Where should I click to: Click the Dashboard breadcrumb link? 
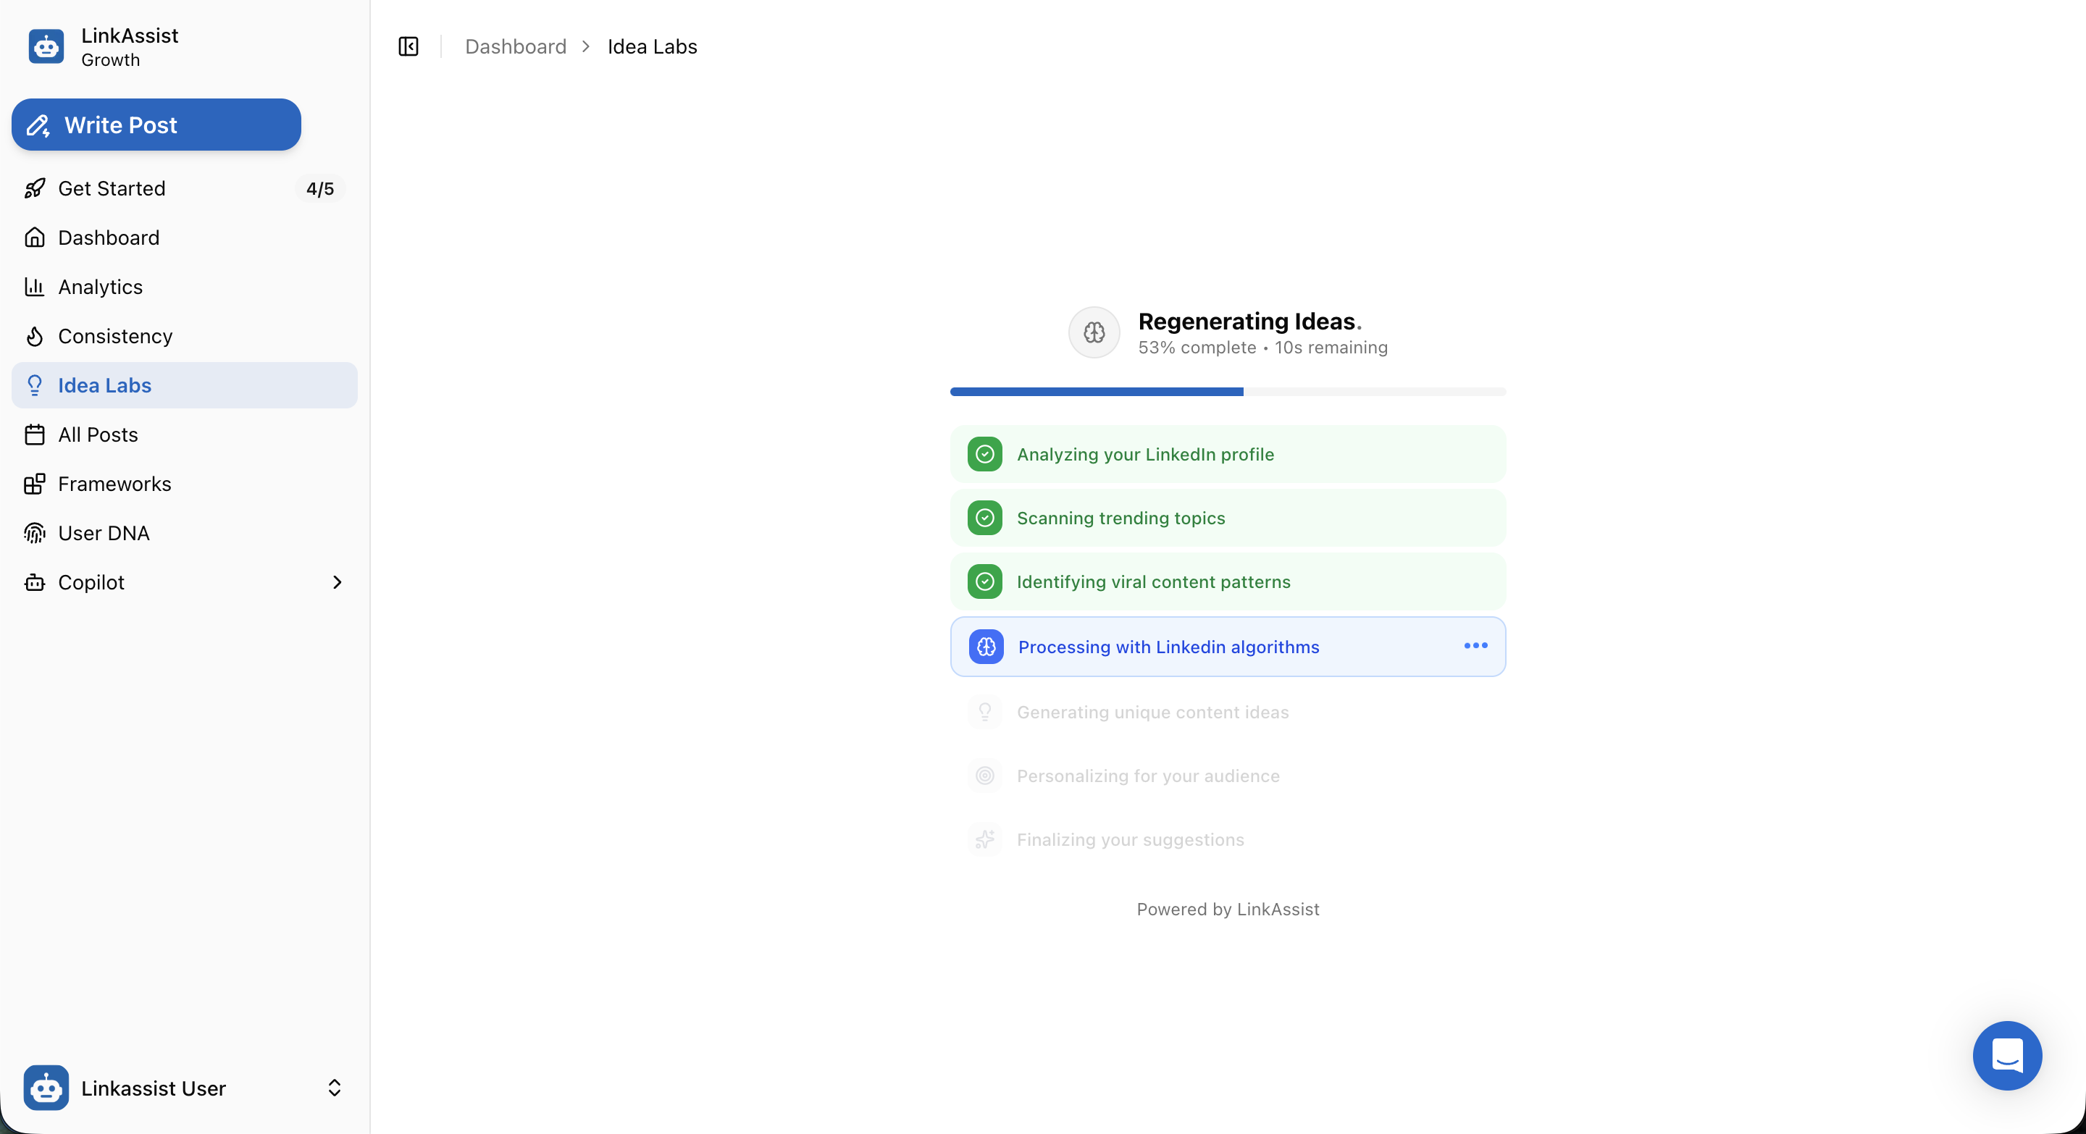click(516, 47)
